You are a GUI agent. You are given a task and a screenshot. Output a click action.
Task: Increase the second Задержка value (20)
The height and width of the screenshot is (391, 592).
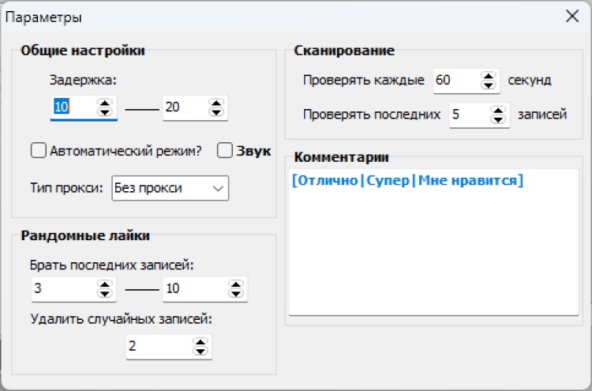pos(215,103)
